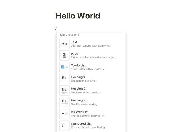The image size is (177, 132).
Task: Select Numbered List block option
Action: pyautogui.click(x=91, y=126)
